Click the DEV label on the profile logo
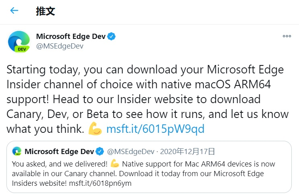Screen dimensions: 299x195 [22, 49]
